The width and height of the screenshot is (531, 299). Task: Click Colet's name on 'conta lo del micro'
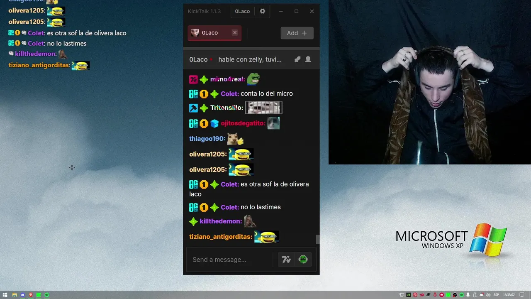[230, 94]
